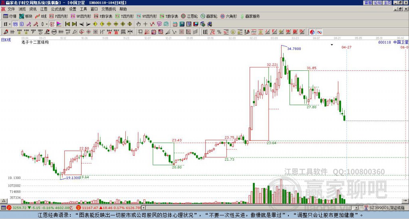The image size is (409, 219).
Task: Click the horizontal scrollbar right arrow
Action: [357, 208]
